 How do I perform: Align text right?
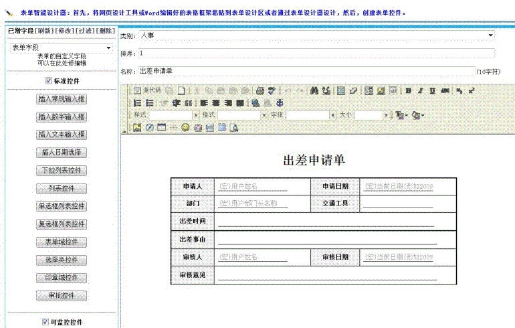click(x=228, y=103)
